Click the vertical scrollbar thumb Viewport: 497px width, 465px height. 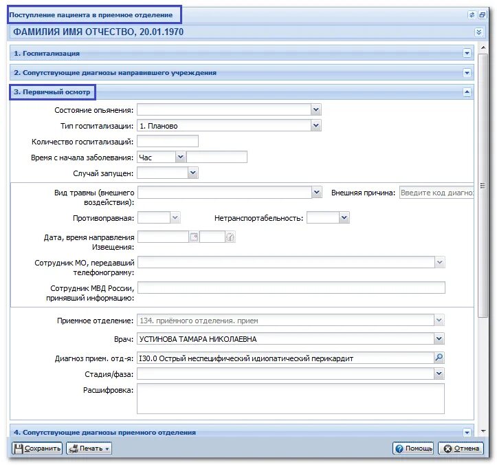pyautogui.click(x=483, y=185)
